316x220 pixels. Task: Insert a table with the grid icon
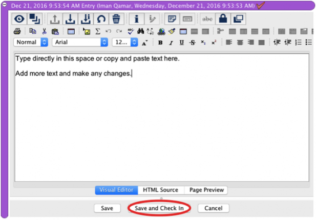point(71,32)
